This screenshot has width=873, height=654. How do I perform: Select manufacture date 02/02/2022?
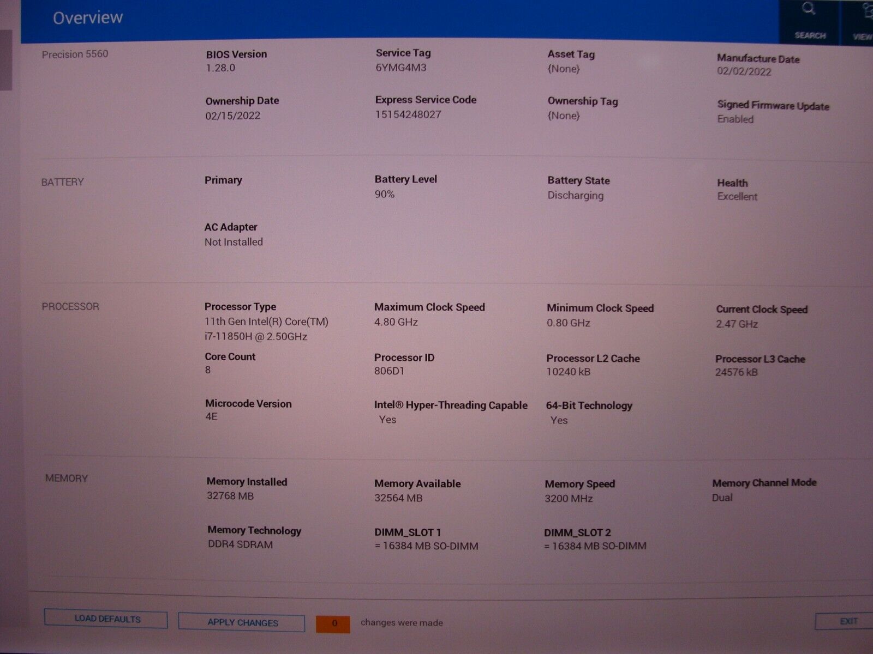point(744,71)
